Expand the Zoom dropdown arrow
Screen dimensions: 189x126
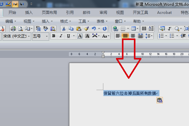pos(181,29)
